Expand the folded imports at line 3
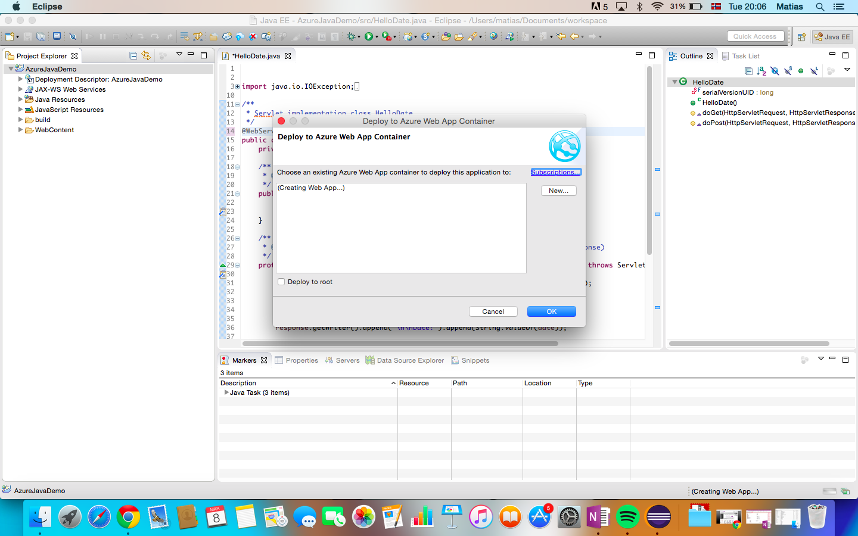 point(237,86)
